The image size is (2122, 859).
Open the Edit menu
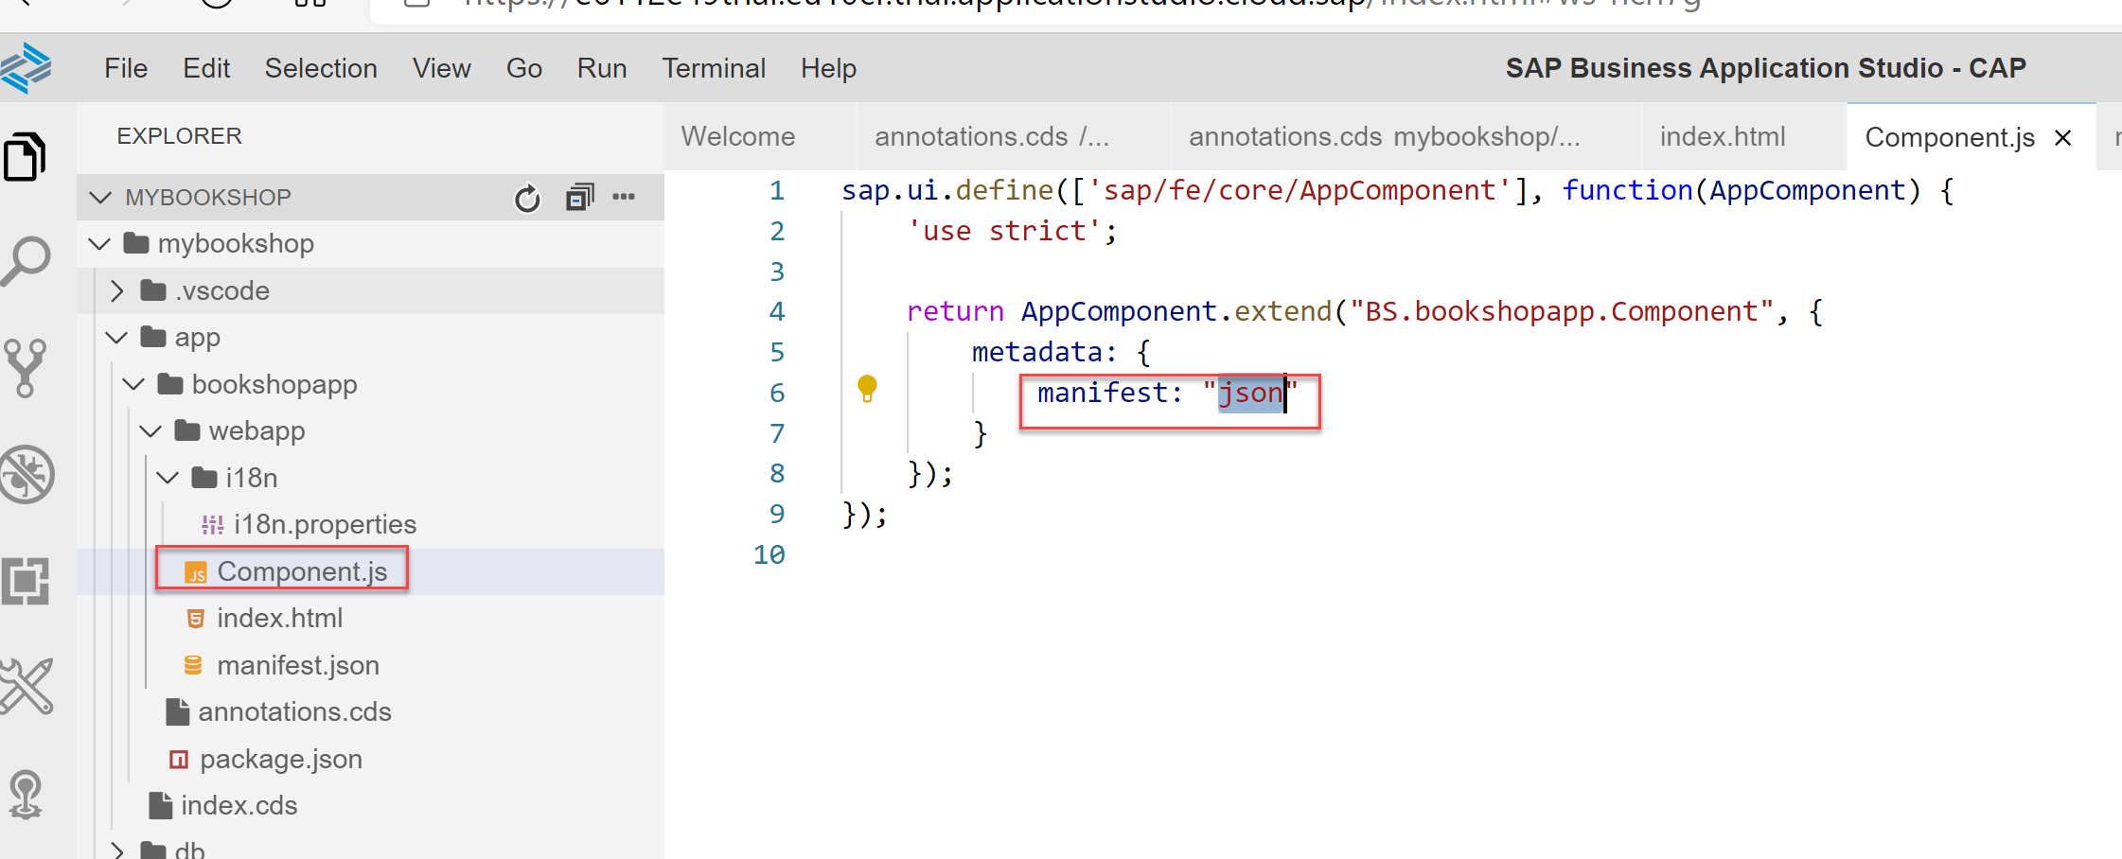(206, 68)
